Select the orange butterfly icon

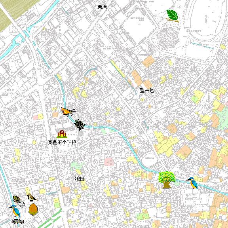[68, 112]
